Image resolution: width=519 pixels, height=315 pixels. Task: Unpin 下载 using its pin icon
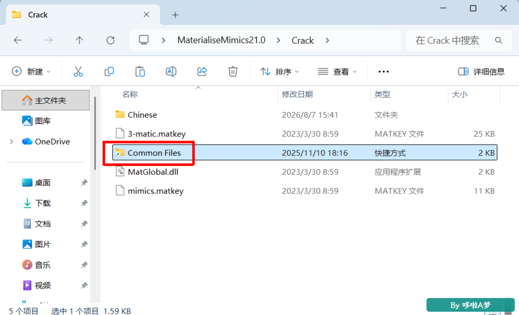84,203
